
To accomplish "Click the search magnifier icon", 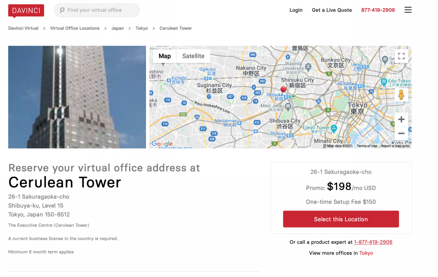I will click(x=62, y=10).
